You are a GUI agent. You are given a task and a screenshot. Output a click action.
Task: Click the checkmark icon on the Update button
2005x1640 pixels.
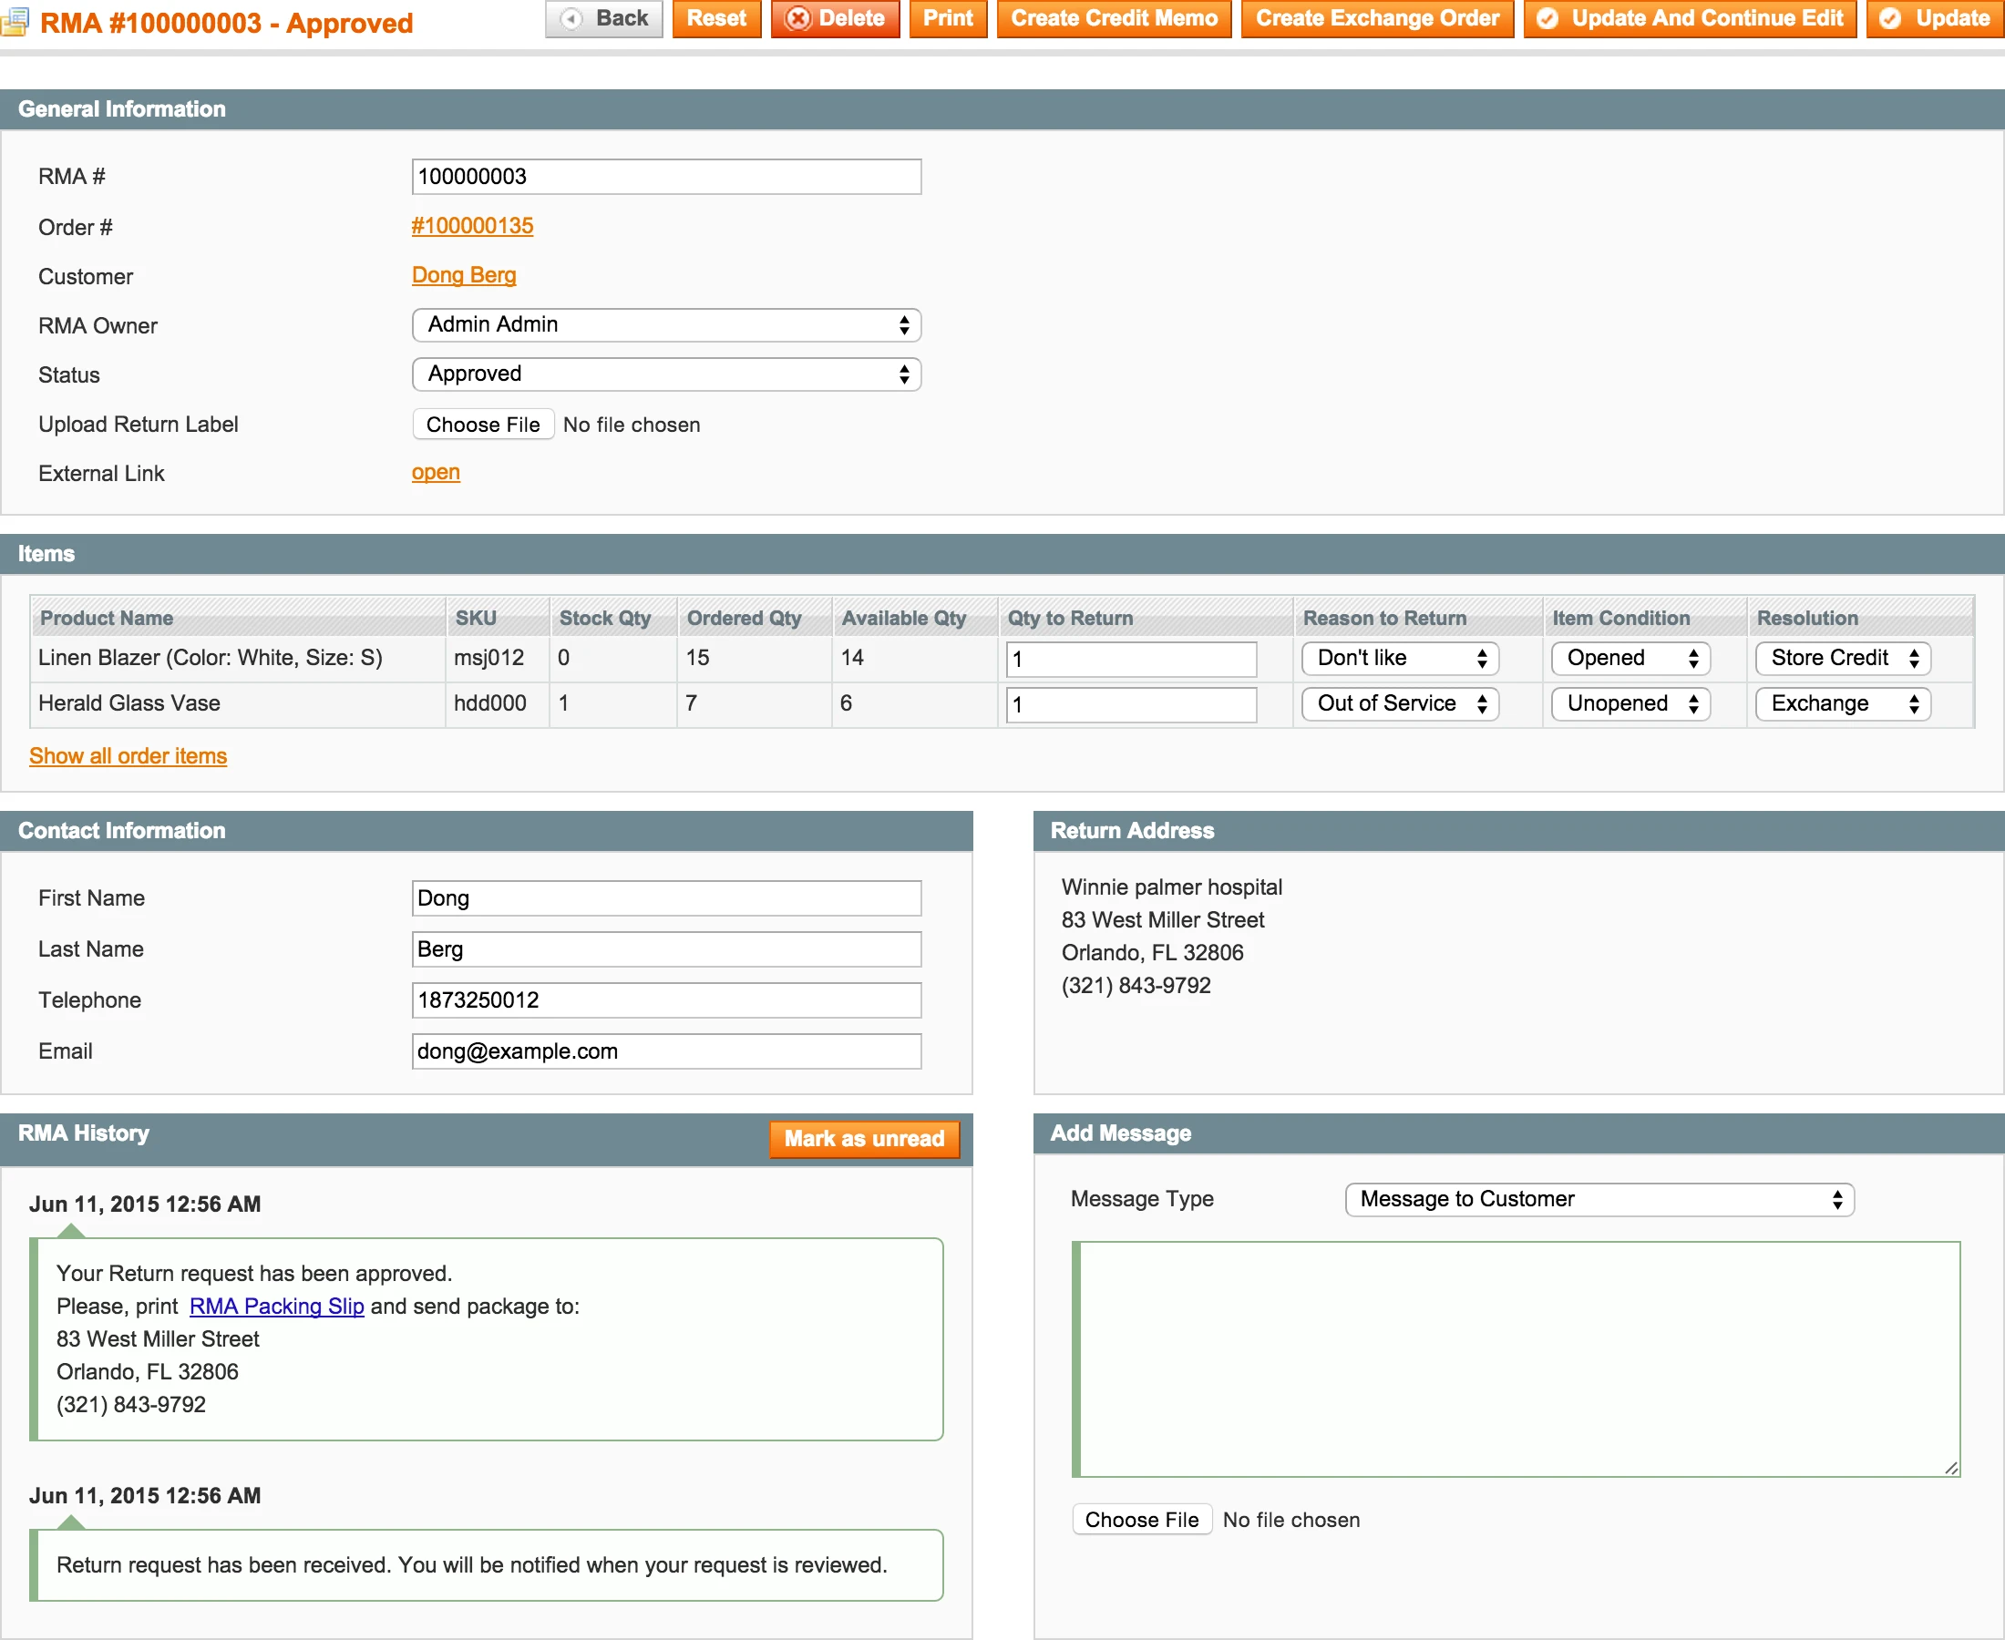(x=1893, y=18)
